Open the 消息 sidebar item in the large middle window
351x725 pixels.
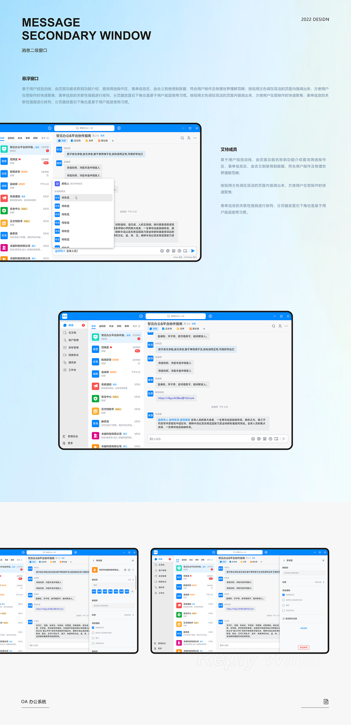tap(74, 325)
